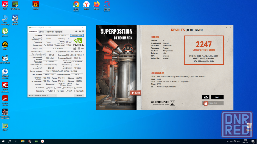Show hidden icons chevron in system tray
257x144 pixels.
[x=228, y=141]
